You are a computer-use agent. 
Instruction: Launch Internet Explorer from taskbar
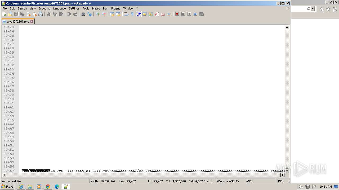(21, 187)
